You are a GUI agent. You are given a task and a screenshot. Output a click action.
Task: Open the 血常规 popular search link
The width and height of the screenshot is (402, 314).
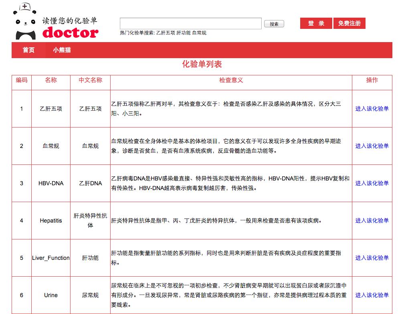[x=199, y=33]
